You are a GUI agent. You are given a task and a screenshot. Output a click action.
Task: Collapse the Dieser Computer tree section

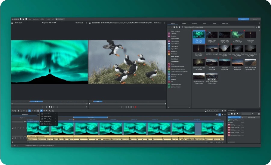tap(168, 31)
